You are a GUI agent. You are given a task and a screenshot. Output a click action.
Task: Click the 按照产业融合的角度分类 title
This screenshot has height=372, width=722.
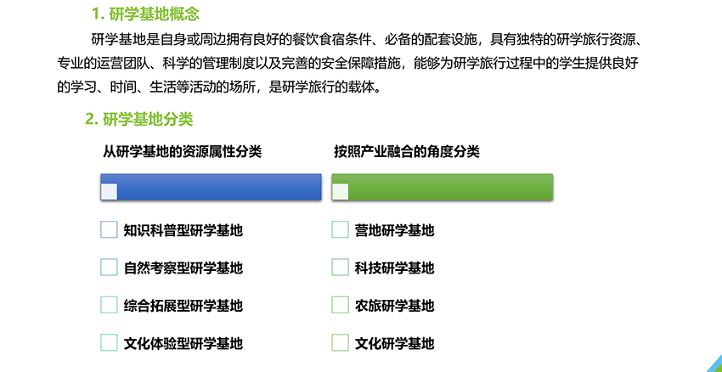coord(407,151)
